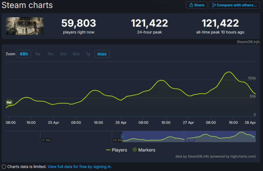
Task: Click the 24-hour peak label
Action: tap(149, 32)
